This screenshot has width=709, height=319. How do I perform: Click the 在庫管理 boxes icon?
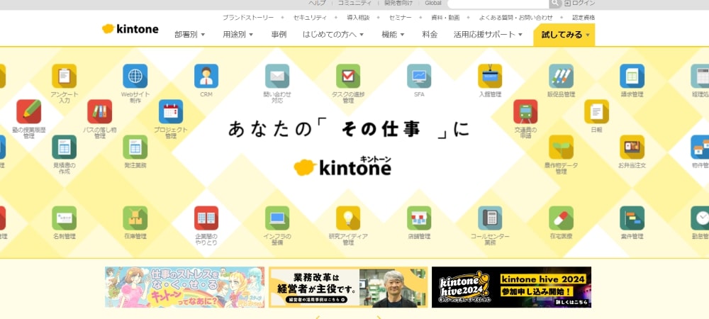tap(135, 218)
